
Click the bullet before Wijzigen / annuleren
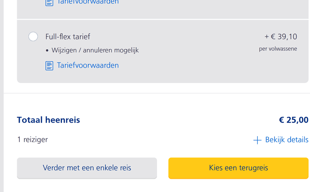click(47, 50)
